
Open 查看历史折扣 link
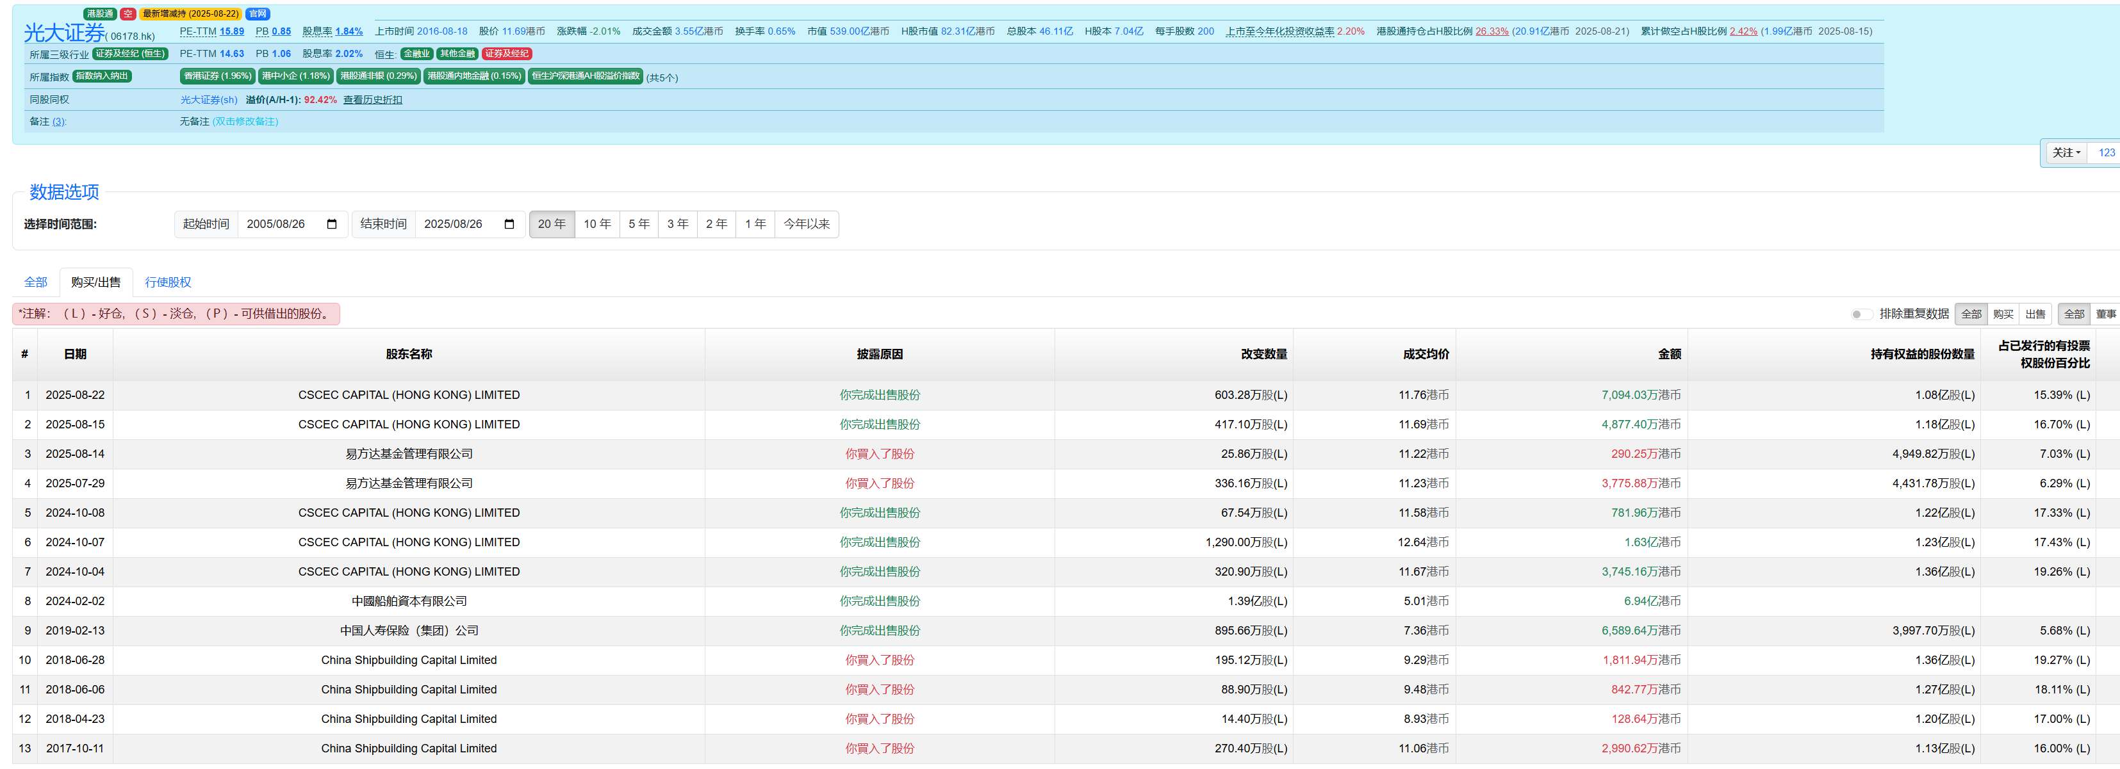(x=373, y=101)
